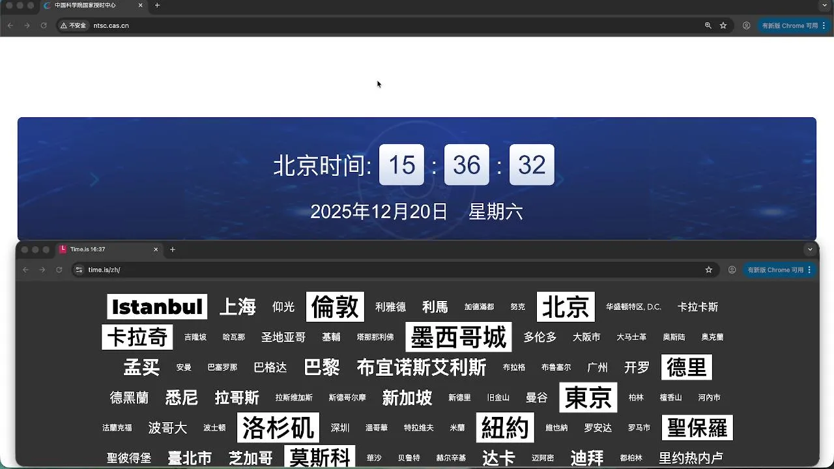Open the 罗安达 city link
The width and height of the screenshot is (834, 469).
(598, 428)
